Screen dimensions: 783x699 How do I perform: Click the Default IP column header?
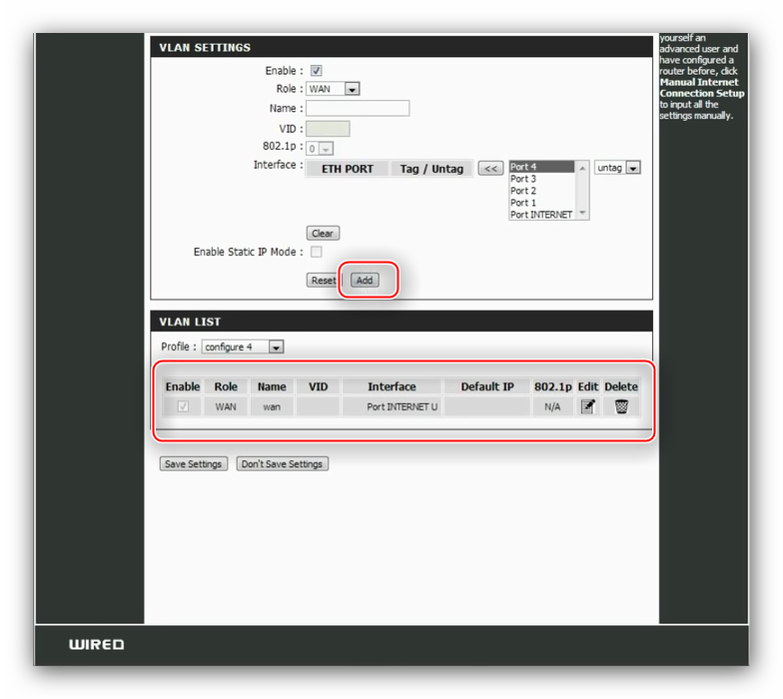(487, 386)
